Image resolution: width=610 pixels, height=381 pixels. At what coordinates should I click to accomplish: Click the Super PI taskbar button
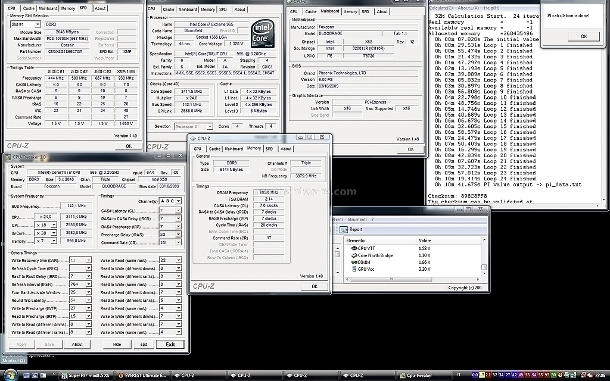point(86,376)
